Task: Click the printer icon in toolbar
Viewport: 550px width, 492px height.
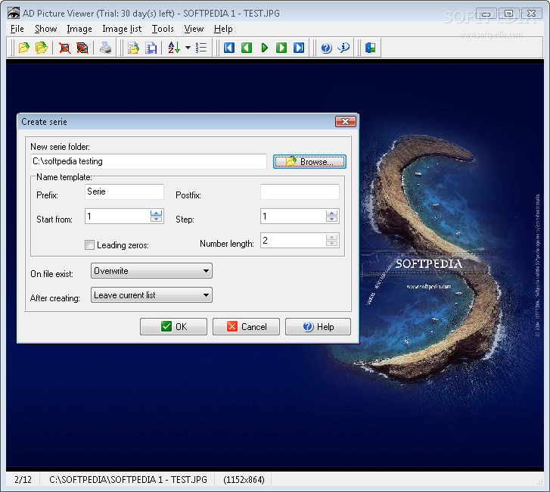Action: coord(105,48)
